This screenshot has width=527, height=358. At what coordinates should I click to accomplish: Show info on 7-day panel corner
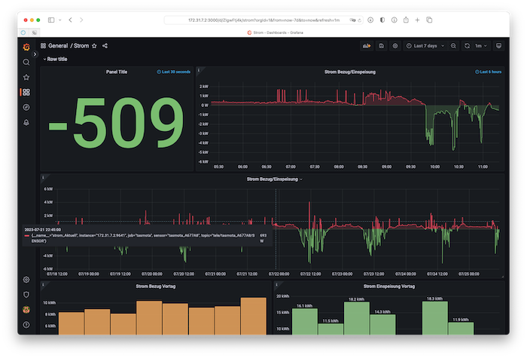(x=43, y=177)
